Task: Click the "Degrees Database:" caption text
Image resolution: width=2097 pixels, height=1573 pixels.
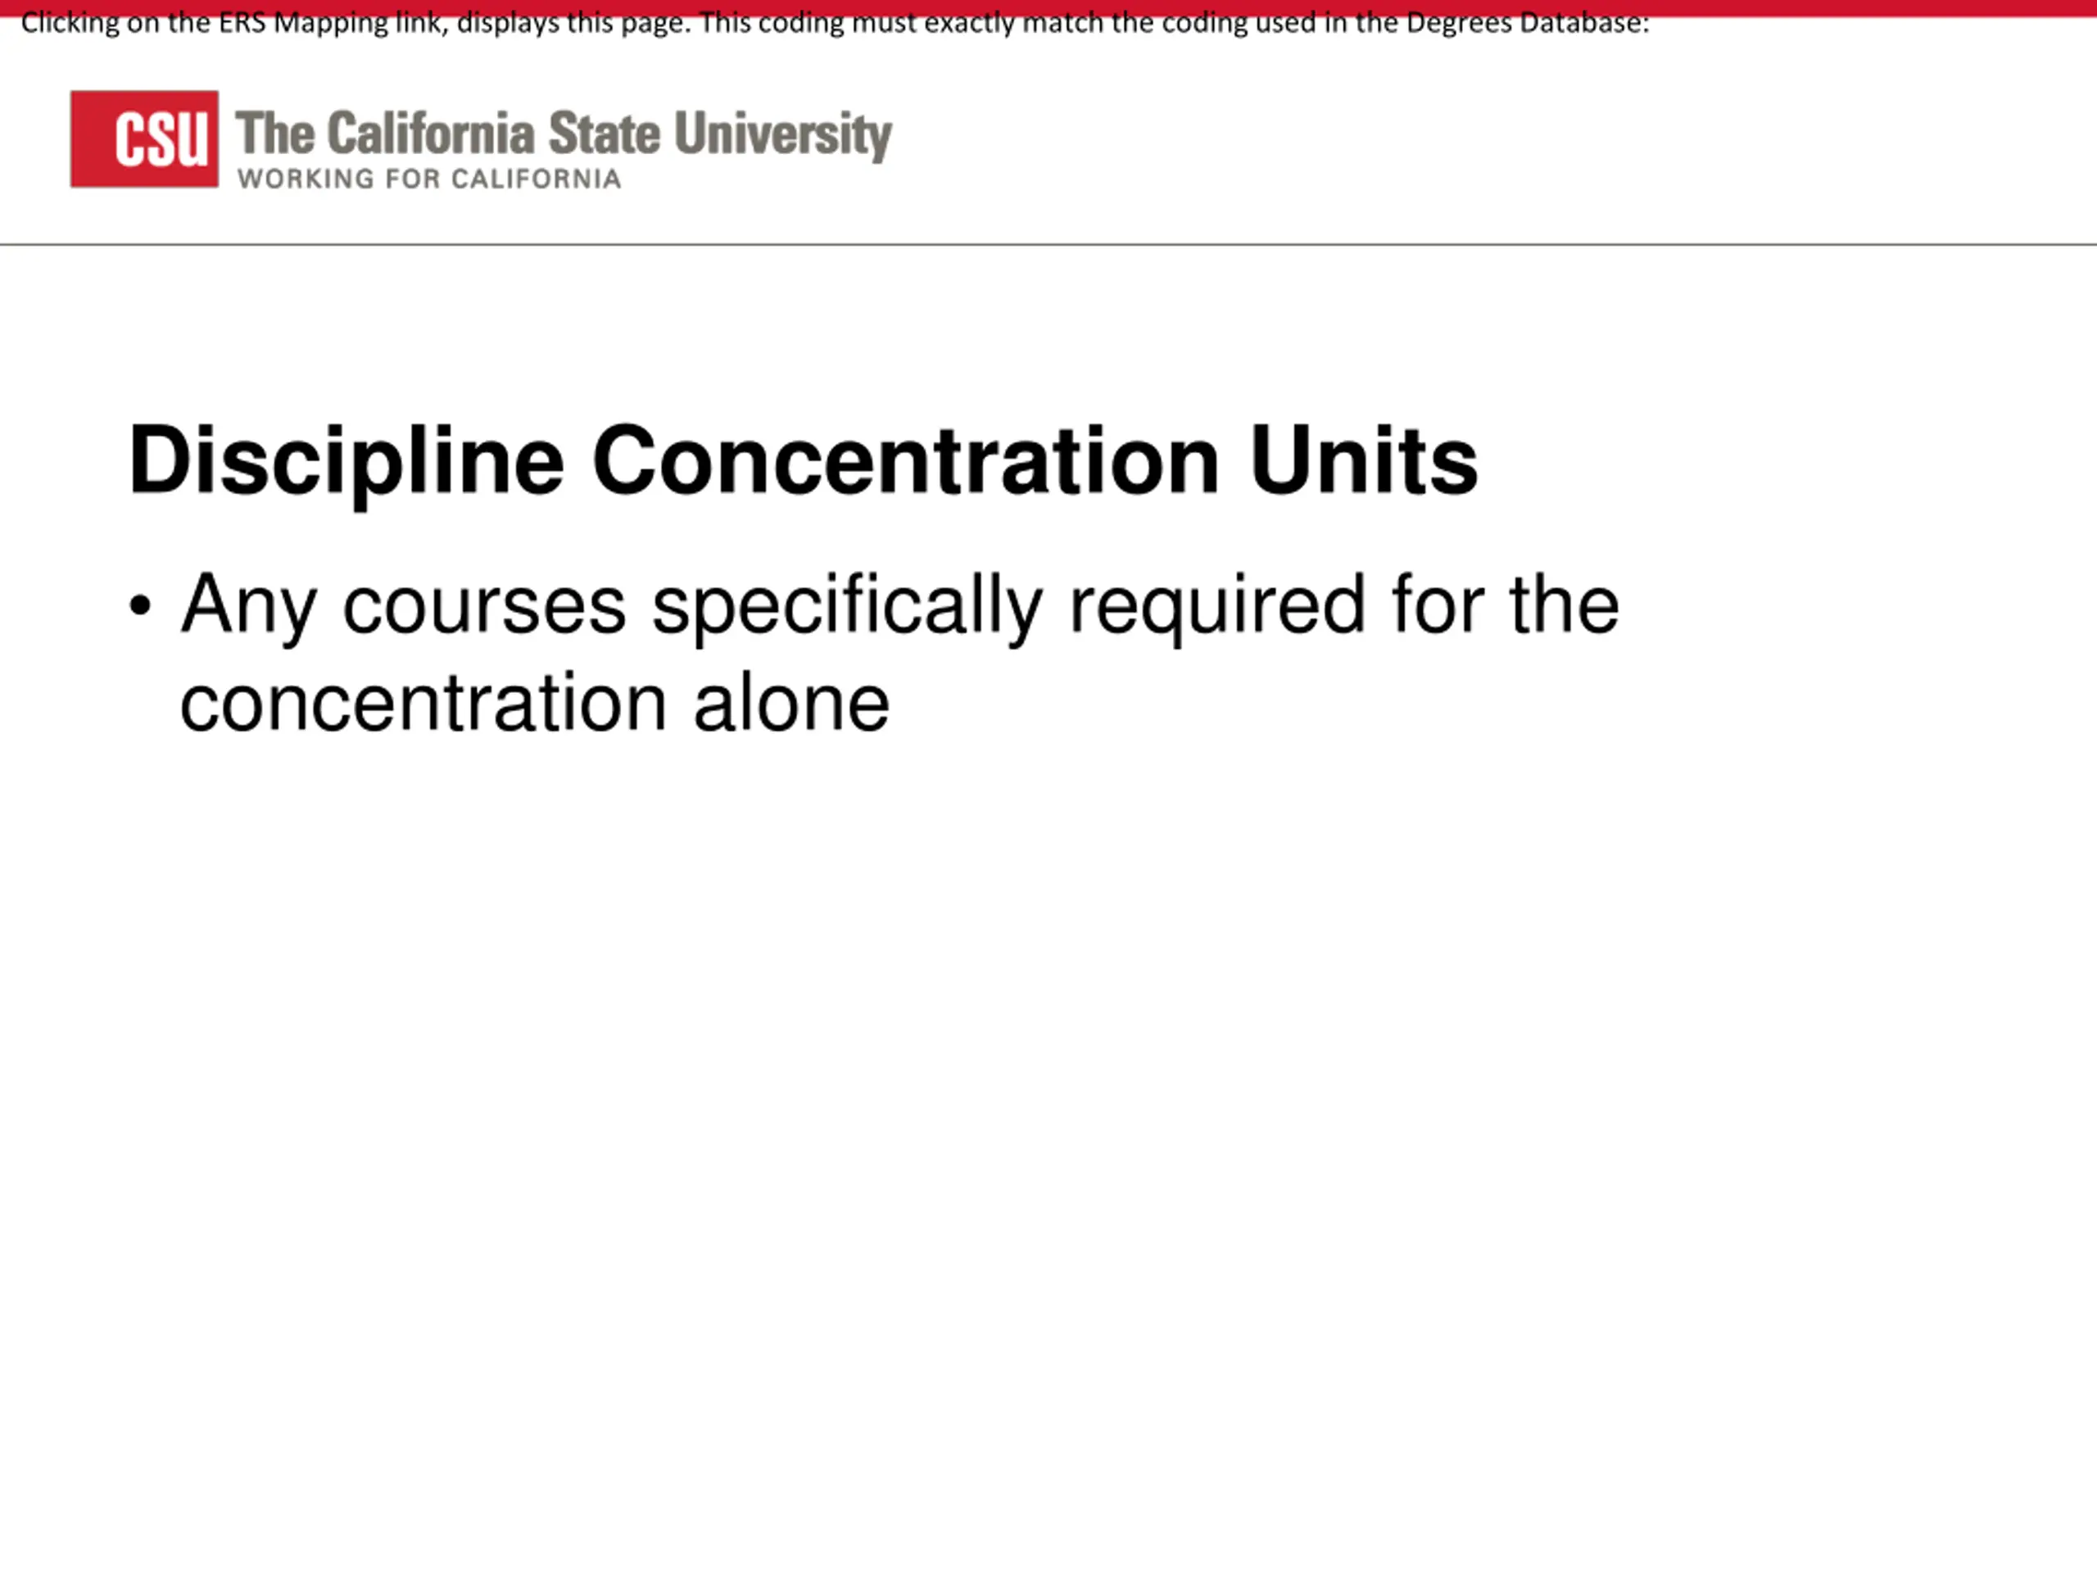Action: [1527, 23]
